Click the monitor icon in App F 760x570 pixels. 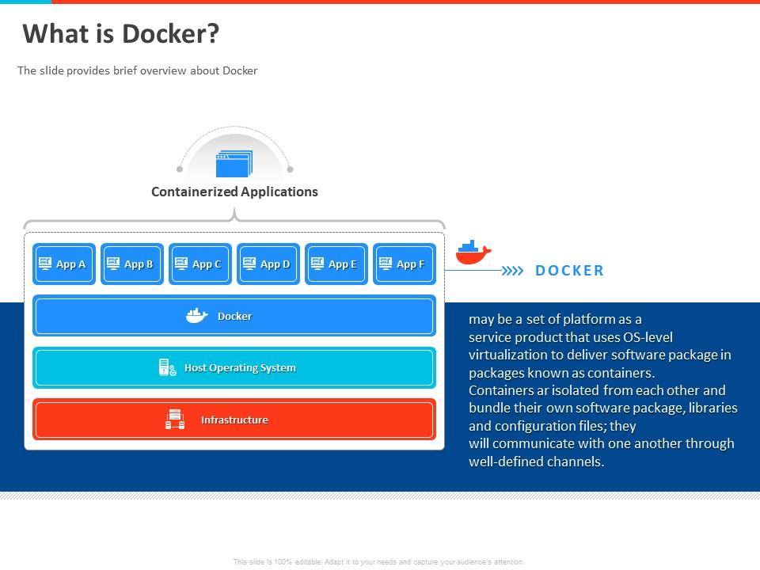[x=386, y=264]
